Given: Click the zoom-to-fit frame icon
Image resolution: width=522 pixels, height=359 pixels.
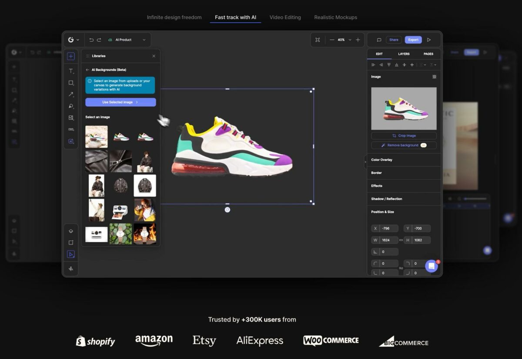Looking at the screenshot, I should 317,40.
